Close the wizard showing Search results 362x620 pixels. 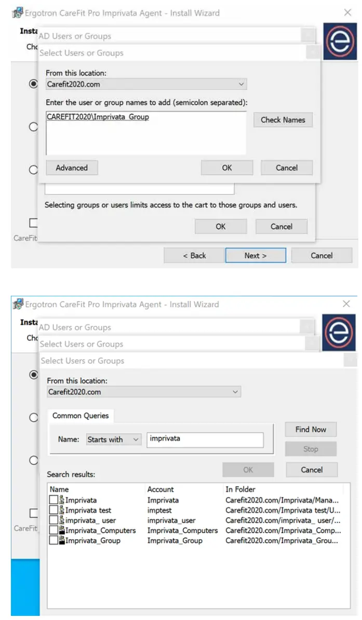[346, 304]
